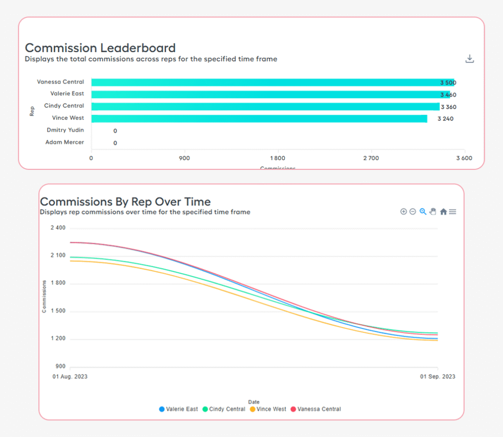Screen dimensions: 503x437
Task: Toggle Vanessa Central series in legend
Action: coord(319,409)
